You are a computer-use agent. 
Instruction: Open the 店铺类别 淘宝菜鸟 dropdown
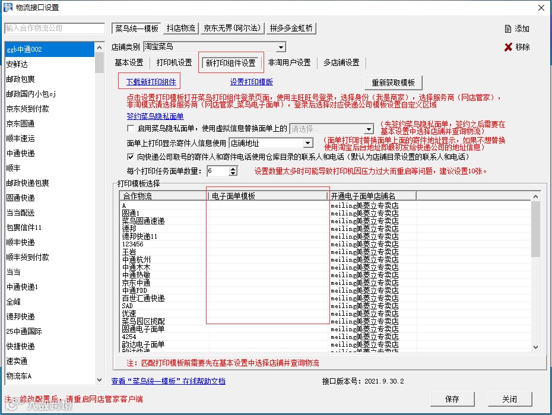pyautogui.click(x=281, y=47)
